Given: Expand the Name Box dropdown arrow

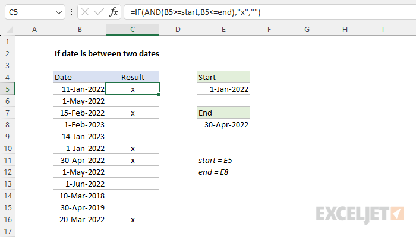Looking at the screenshot, I should (59, 12).
